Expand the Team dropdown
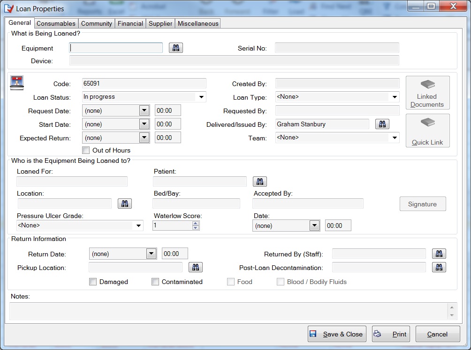 tap(395, 138)
